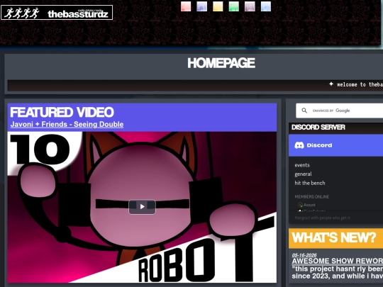Open Javoni + Friends - Seeing Double link
Viewport: 383px width, 287px height.
tap(67, 124)
